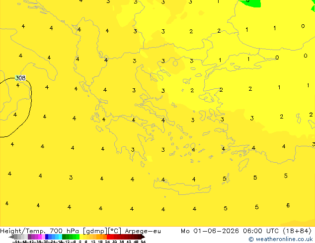The image size is (315, 243).
Task: Click the (18+84) forecast offset text
Action: tap(297, 231)
